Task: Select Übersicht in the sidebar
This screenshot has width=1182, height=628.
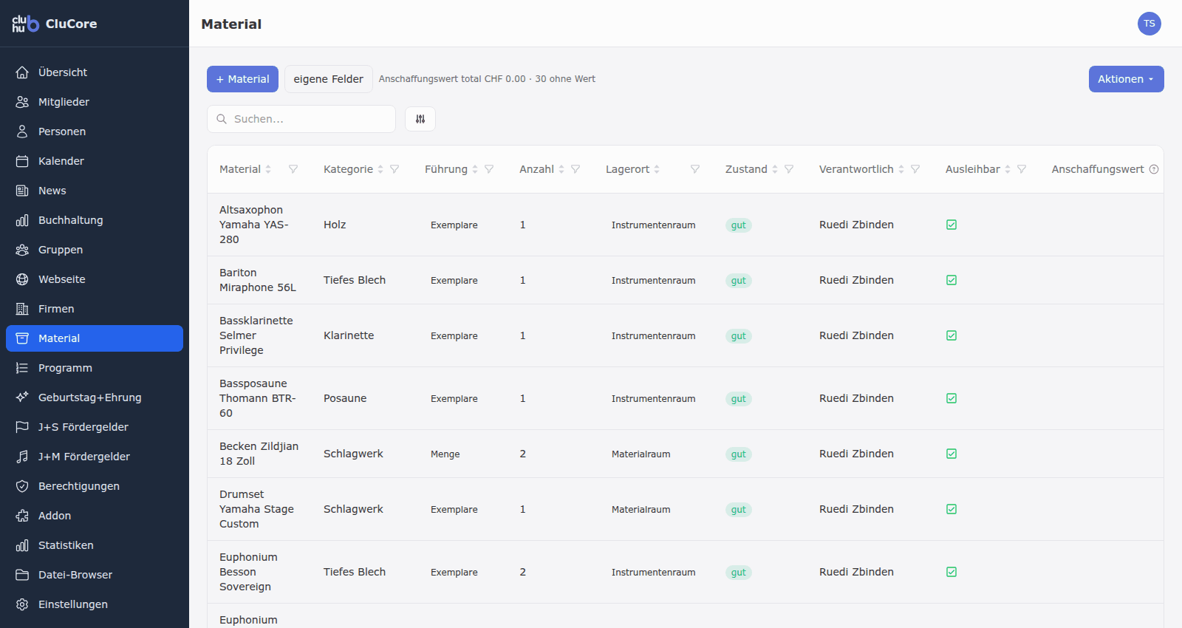Action: point(95,72)
